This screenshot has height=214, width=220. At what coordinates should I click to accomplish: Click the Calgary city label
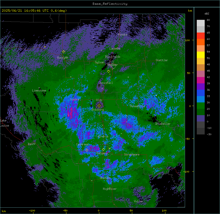102,153
